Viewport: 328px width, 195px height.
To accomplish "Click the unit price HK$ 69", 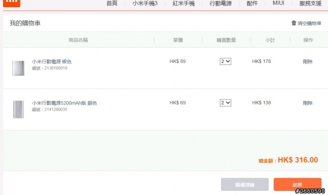I will click(x=178, y=103).
